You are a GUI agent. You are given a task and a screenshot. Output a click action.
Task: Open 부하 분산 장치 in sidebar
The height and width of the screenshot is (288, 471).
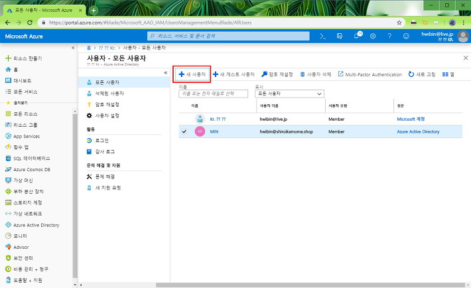click(25, 192)
